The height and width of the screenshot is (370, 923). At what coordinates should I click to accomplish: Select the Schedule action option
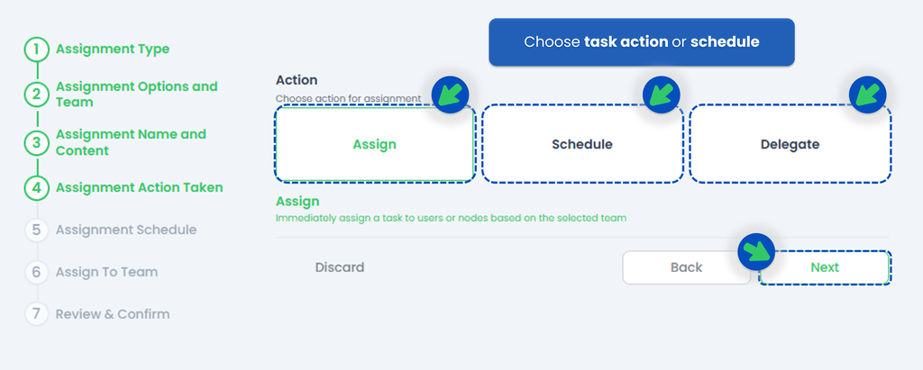point(582,144)
